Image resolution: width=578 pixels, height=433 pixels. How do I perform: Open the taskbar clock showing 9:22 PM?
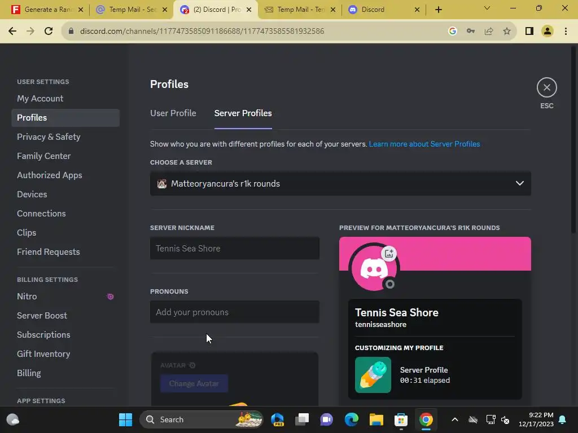tap(536, 419)
